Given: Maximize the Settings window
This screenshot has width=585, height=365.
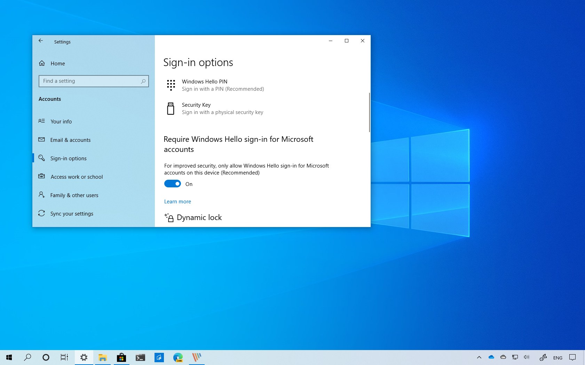Looking at the screenshot, I should click(x=347, y=41).
